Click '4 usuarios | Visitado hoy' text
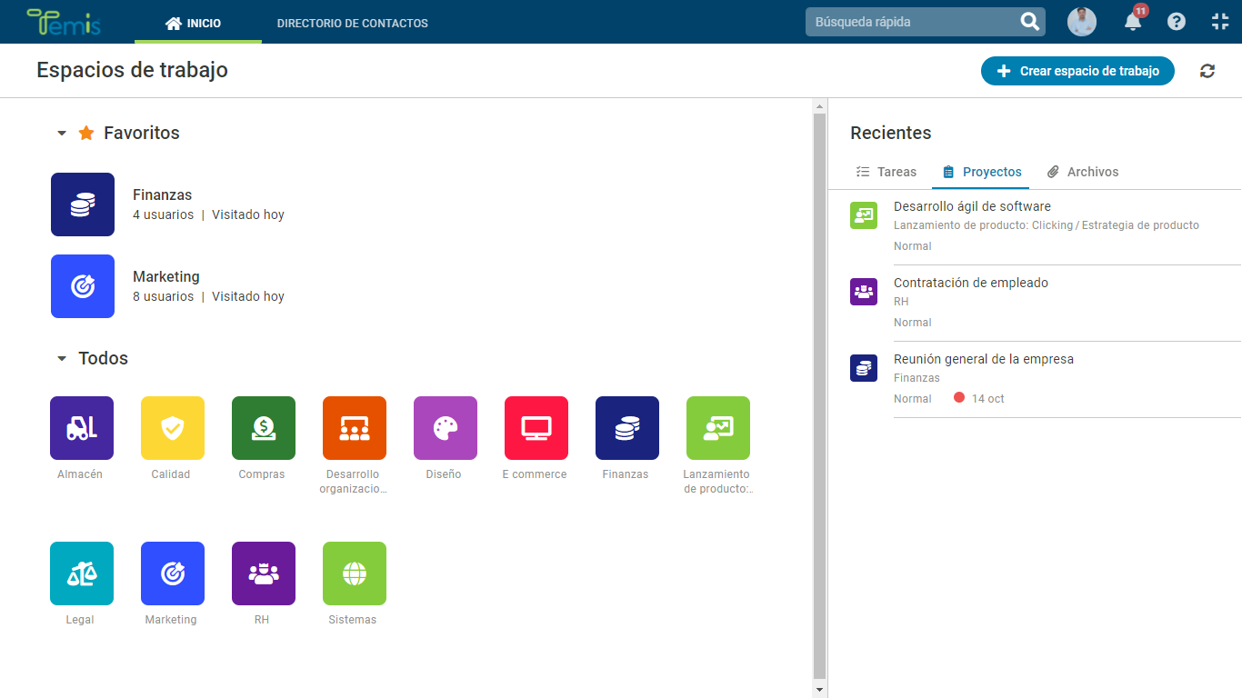This screenshot has width=1242, height=698. (x=208, y=214)
